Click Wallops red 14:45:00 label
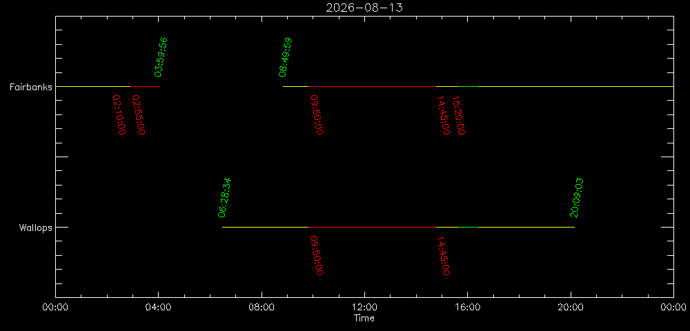This screenshot has height=331, width=690. point(443,255)
